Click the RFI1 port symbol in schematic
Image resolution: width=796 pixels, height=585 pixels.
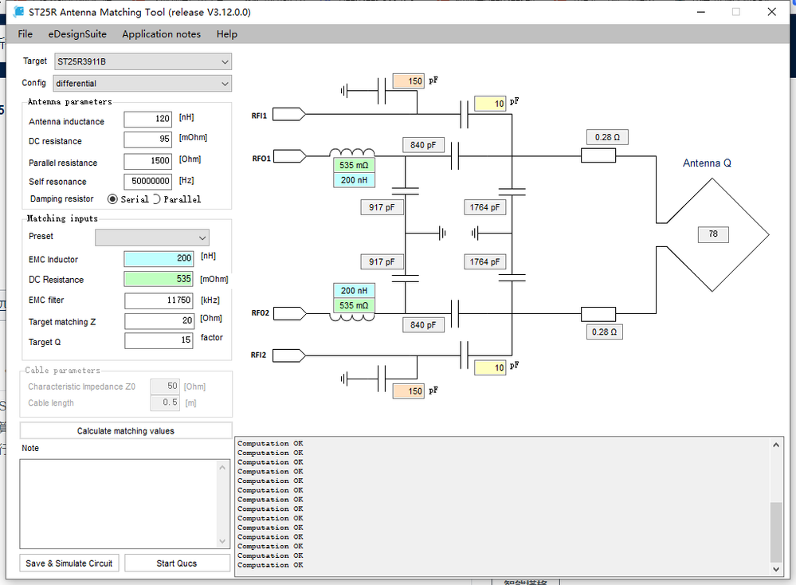coord(288,114)
